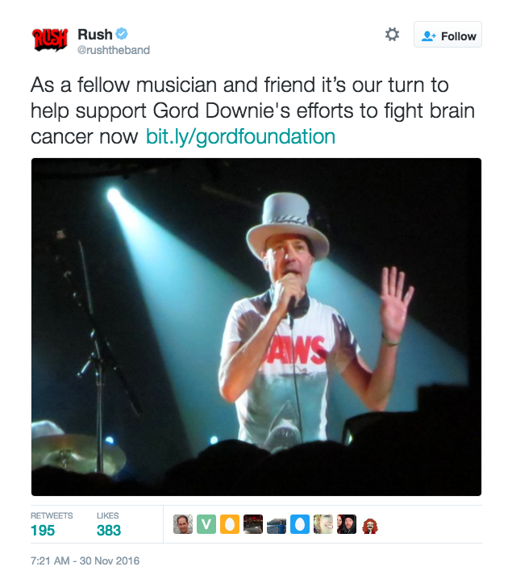
Task: Open the gear settings menu
Action: point(392,35)
